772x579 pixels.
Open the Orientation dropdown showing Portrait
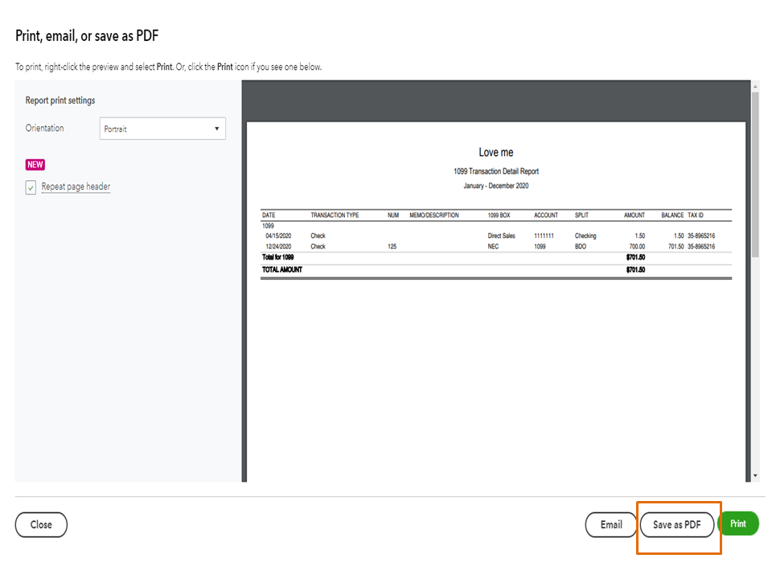point(162,129)
